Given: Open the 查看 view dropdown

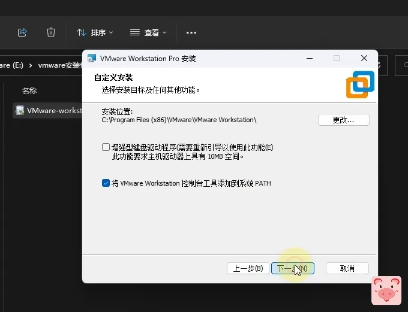Looking at the screenshot, I should pos(148,32).
